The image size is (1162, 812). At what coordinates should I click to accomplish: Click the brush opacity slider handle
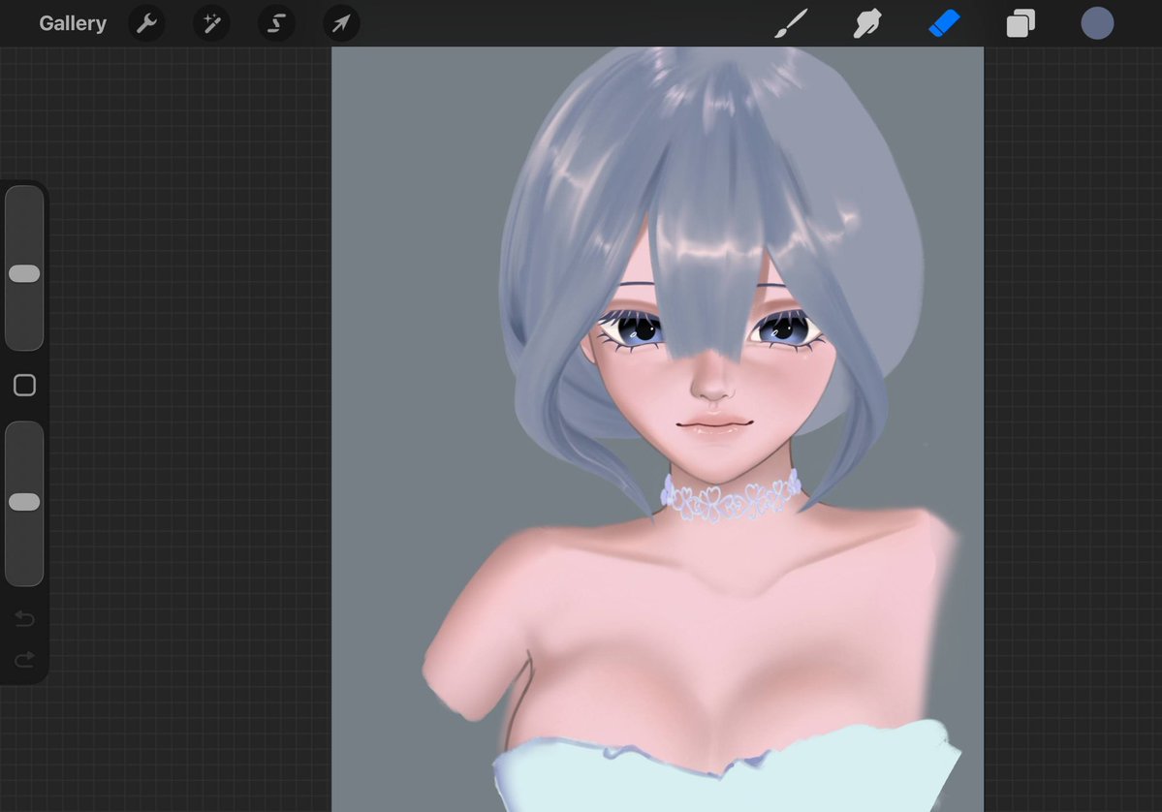point(24,502)
